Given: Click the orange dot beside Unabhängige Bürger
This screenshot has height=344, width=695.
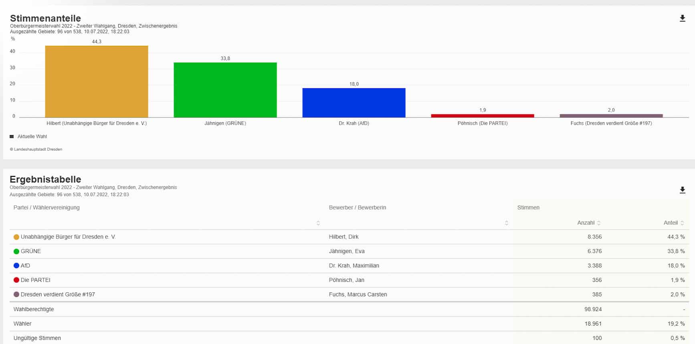Looking at the screenshot, I should pos(16,237).
